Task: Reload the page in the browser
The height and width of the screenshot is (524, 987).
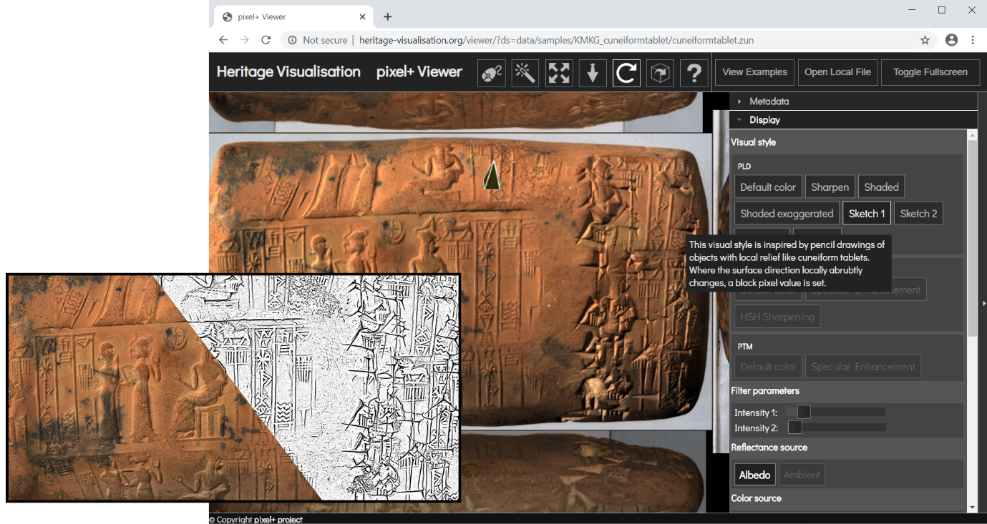Action: pos(266,40)
